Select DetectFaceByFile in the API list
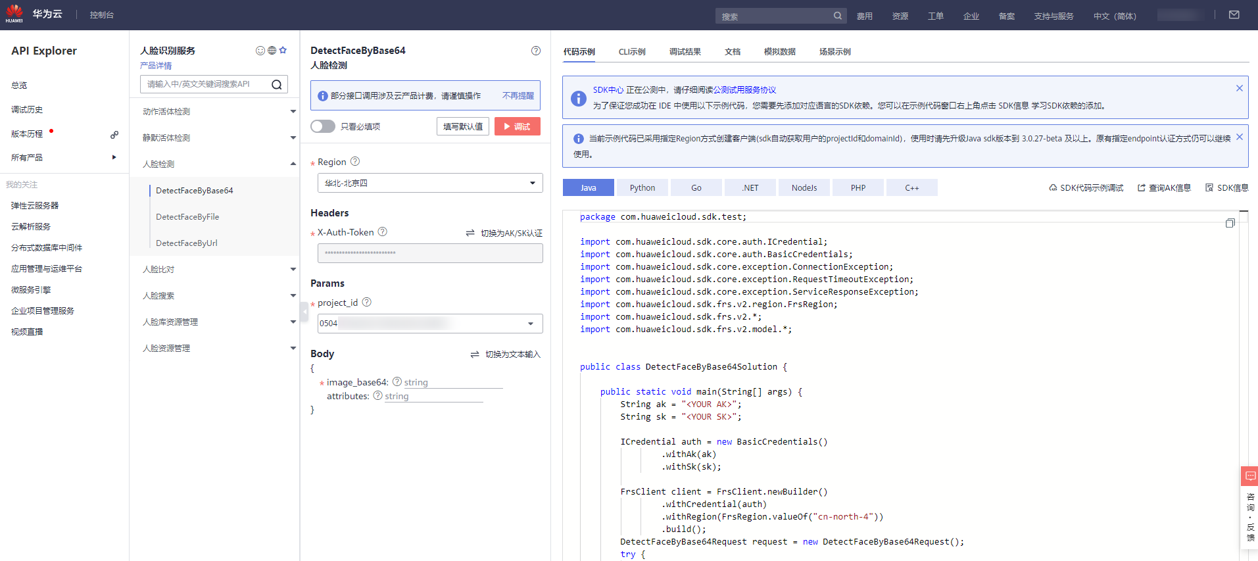Viewport: 1258px width, 561px height. (x=187, y=216)
